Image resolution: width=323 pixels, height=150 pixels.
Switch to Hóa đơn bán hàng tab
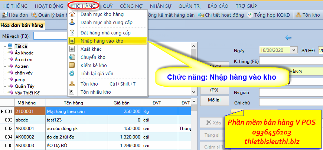pos(22,25)
